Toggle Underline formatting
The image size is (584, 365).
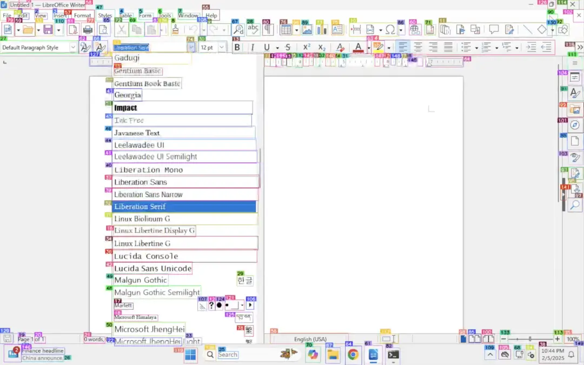pos(267,47)
